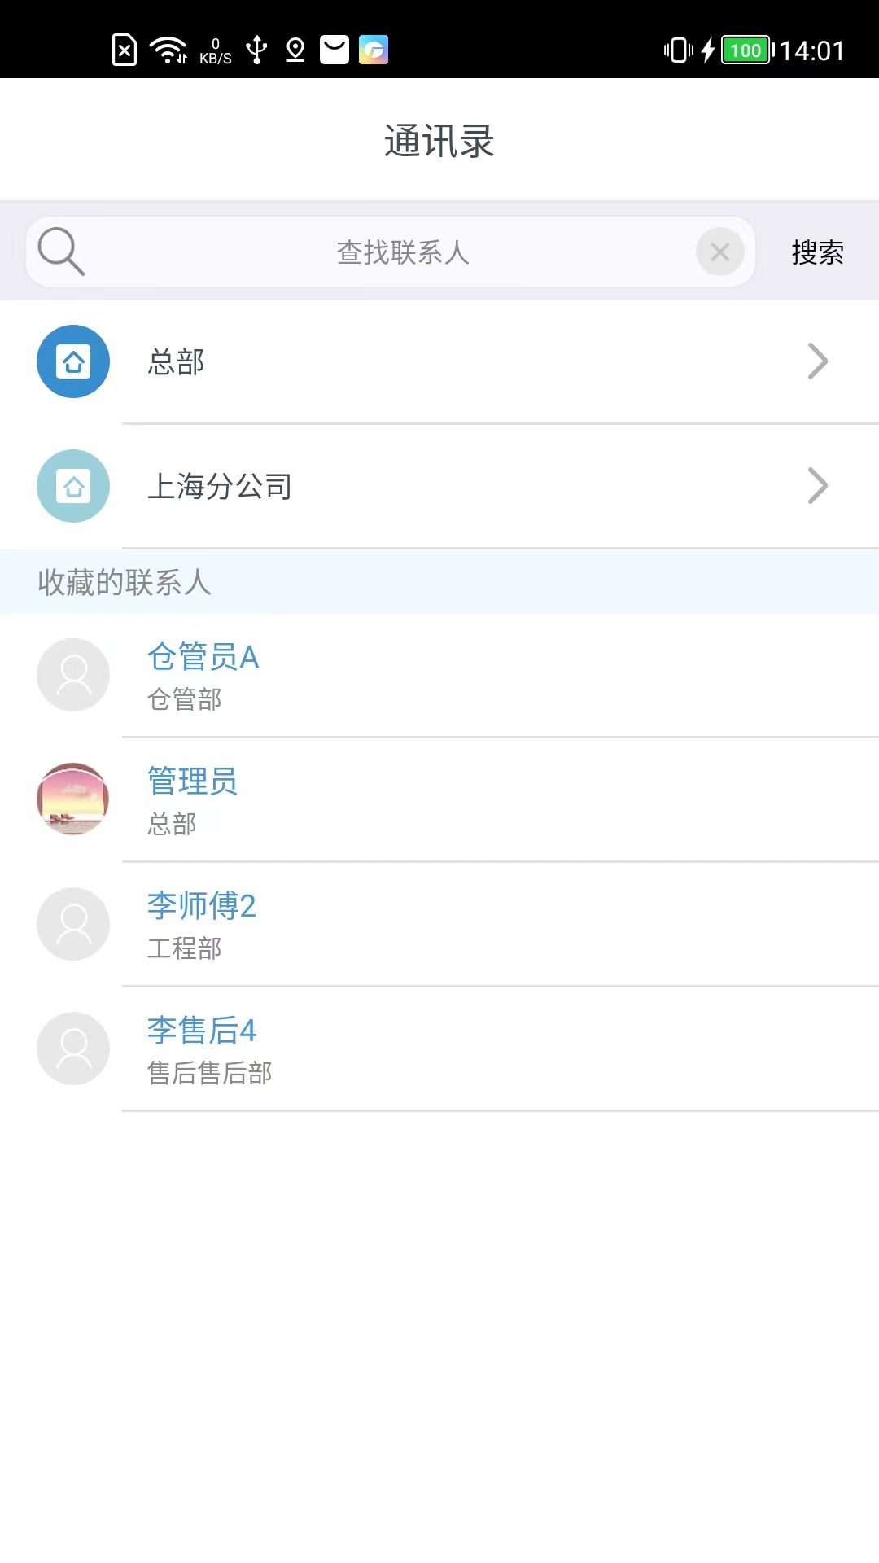Open the 总部 department icon

[x=73, y=361]
